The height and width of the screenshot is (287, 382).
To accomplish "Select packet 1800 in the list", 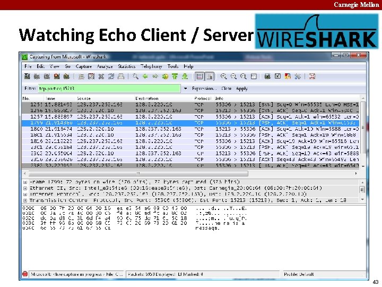I will pos(190,129).
